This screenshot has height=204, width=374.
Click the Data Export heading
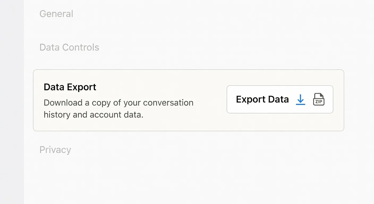click(70, 87)
